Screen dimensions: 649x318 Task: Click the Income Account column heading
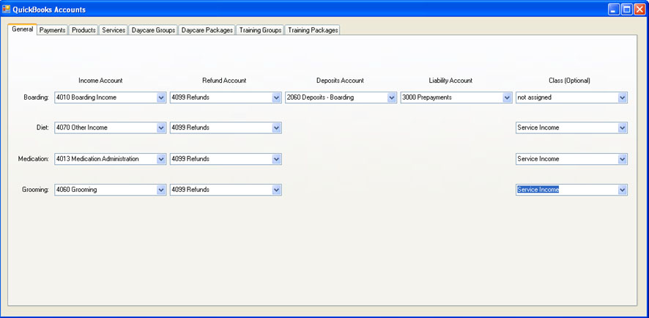click(x=100, y=81)
